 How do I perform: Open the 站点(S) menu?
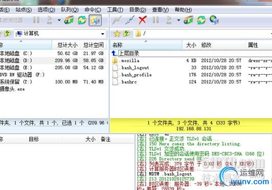click(24, 10)
